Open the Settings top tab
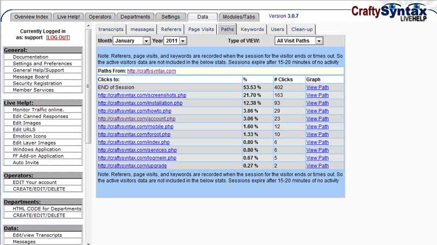Screen dimensions: 437x245 (x=170, y=17)
